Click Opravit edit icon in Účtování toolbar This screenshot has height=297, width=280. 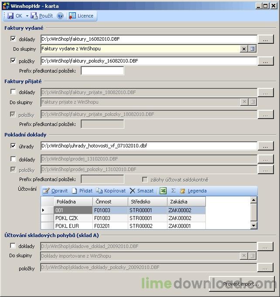(x=46, y=191)
